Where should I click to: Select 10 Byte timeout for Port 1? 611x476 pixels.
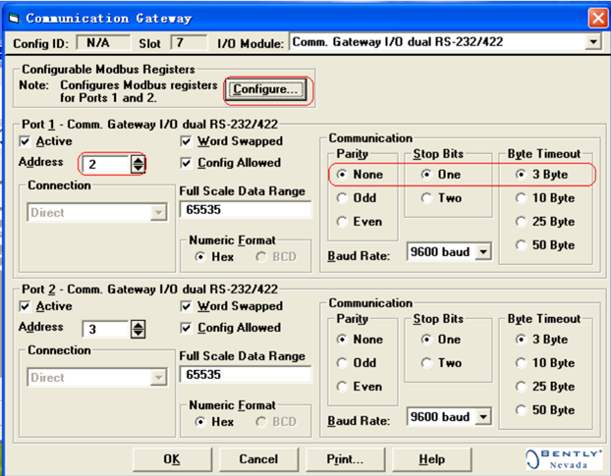(521, 198)
